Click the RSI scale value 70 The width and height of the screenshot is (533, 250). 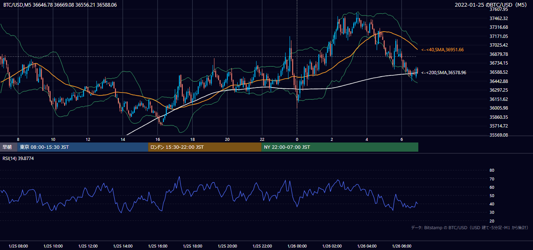click(492, 179)
